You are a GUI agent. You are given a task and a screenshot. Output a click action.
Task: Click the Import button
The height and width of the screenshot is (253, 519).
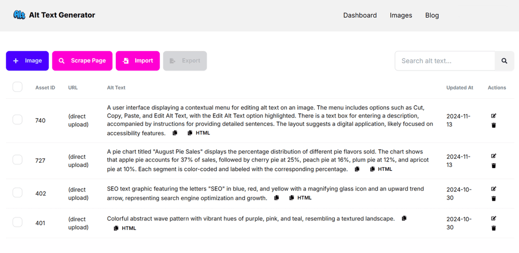point(137,61)
